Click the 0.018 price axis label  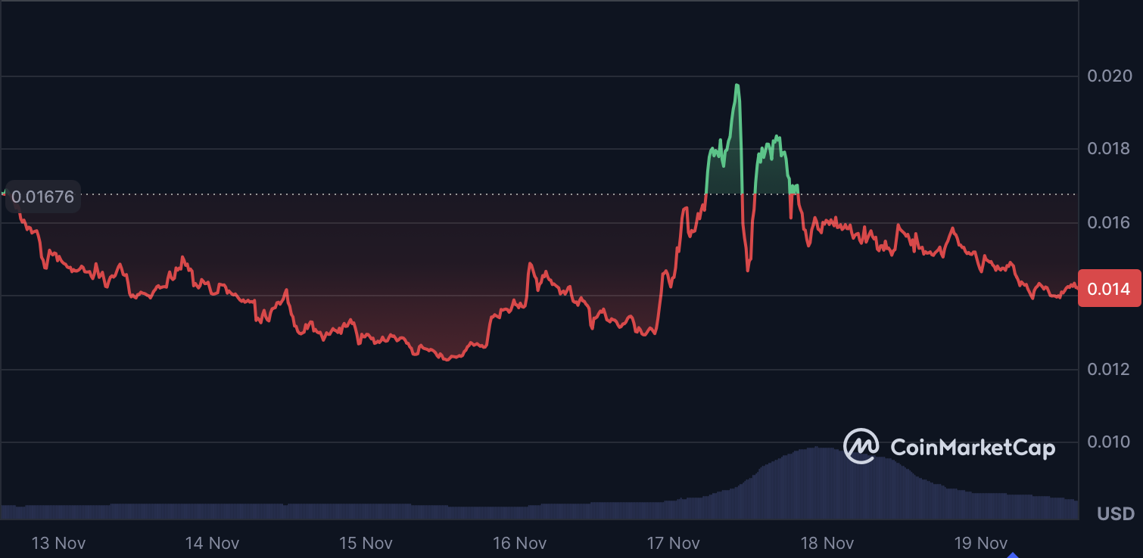click(x=1109, y=148)
